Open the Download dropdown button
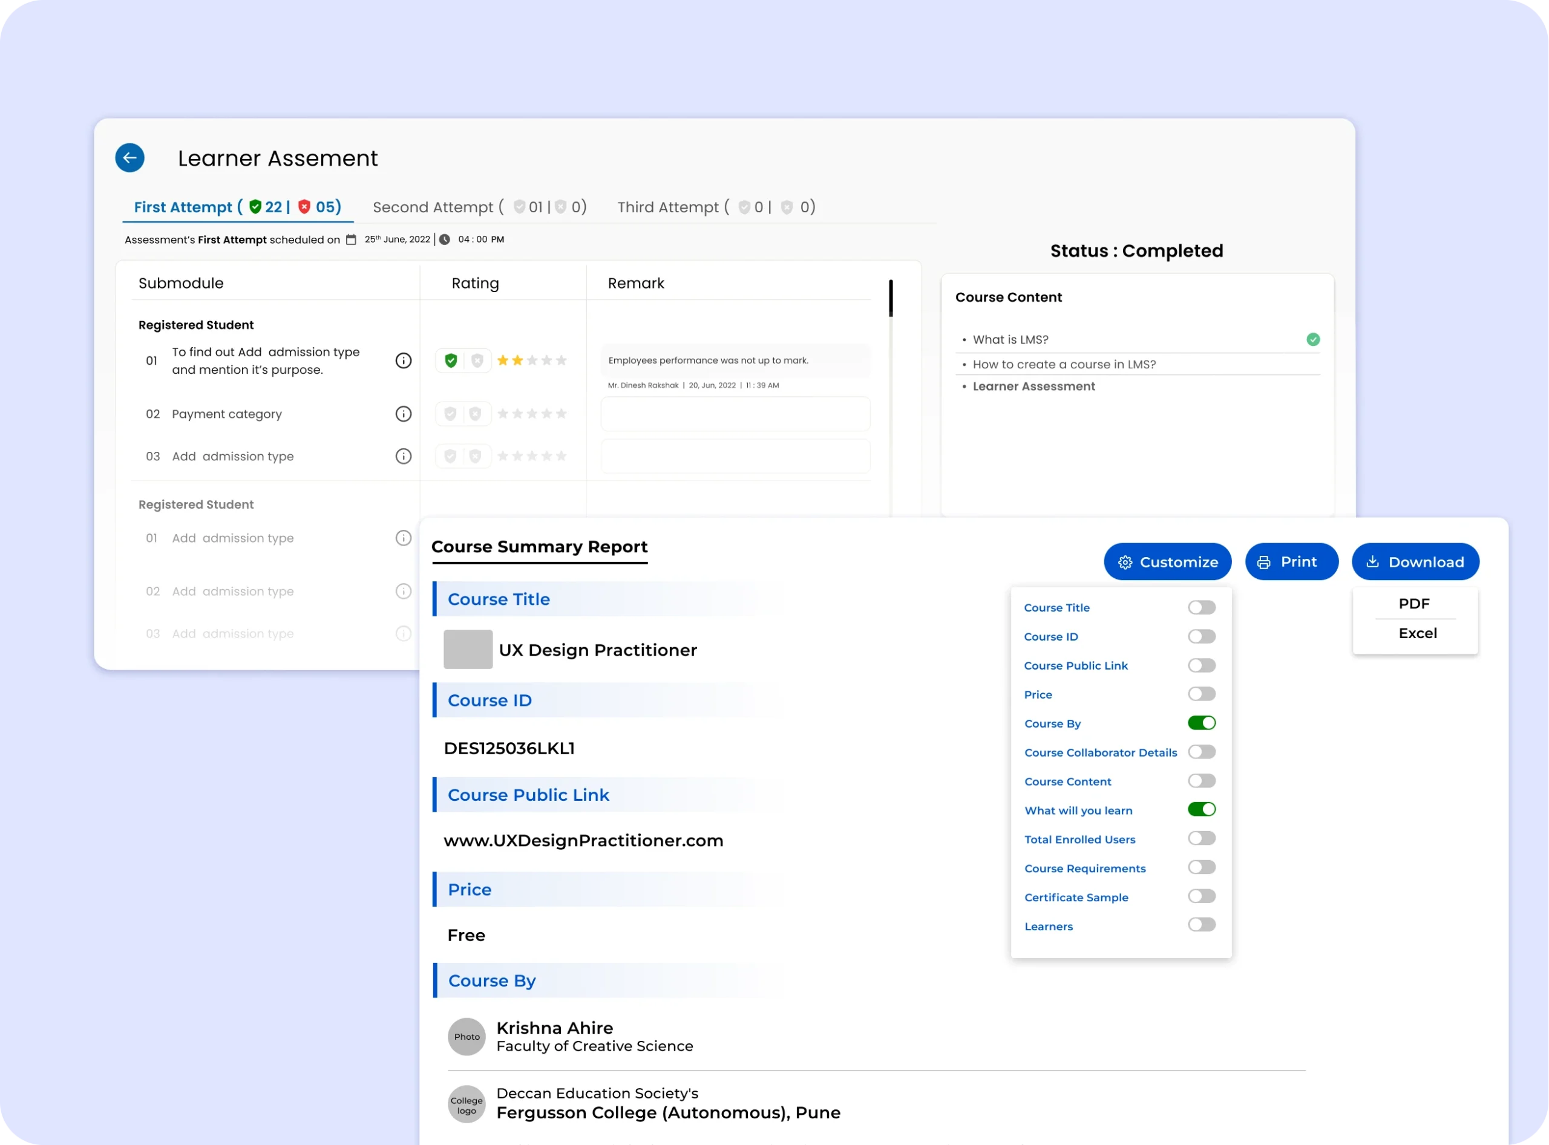 tap(1415, 562)
